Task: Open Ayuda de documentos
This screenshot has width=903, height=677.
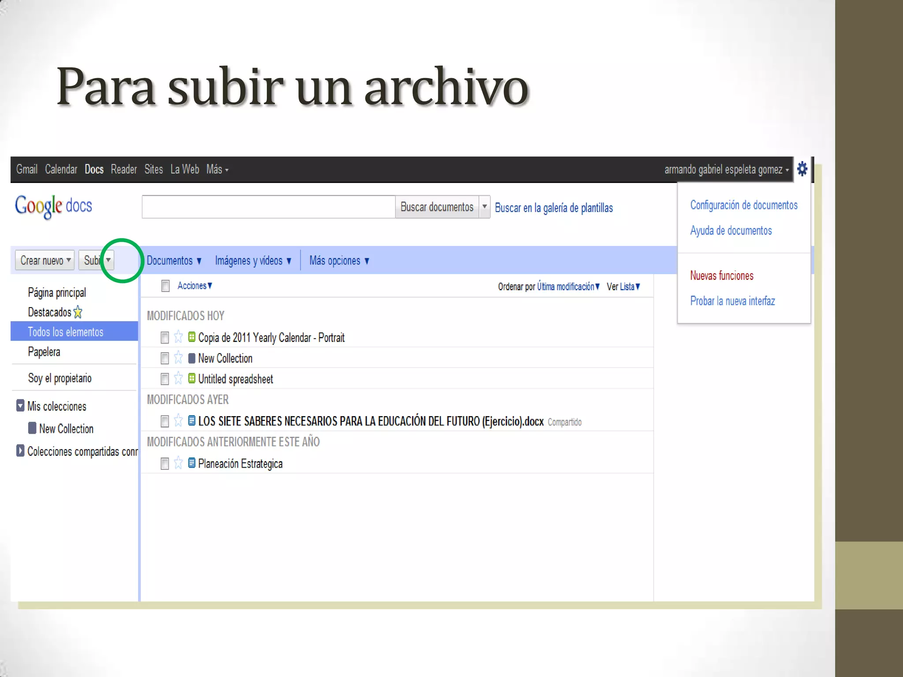Action: tap(731, 231)
